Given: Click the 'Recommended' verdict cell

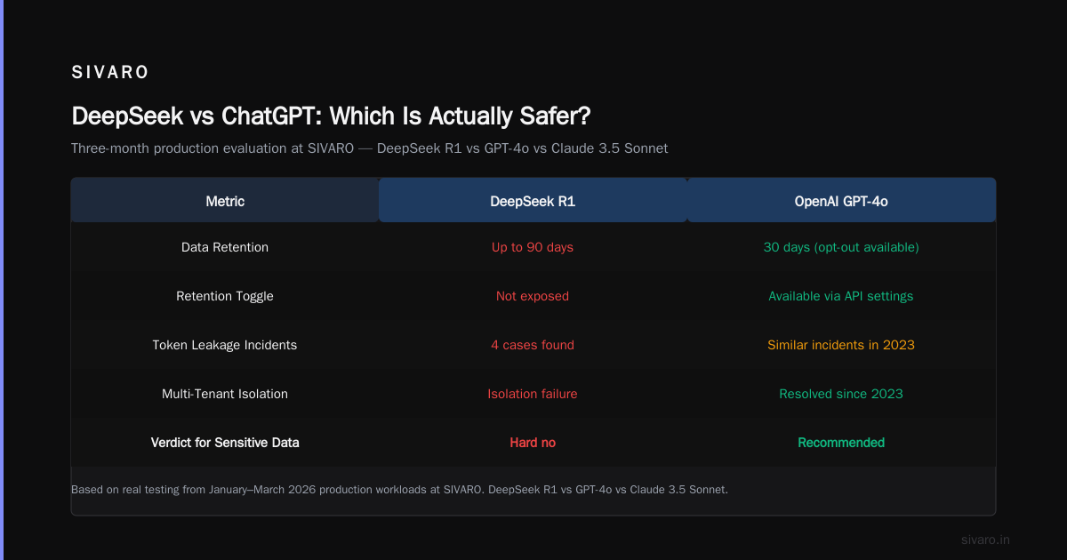Looking at the screenshot, I should (x=841, y=443).
